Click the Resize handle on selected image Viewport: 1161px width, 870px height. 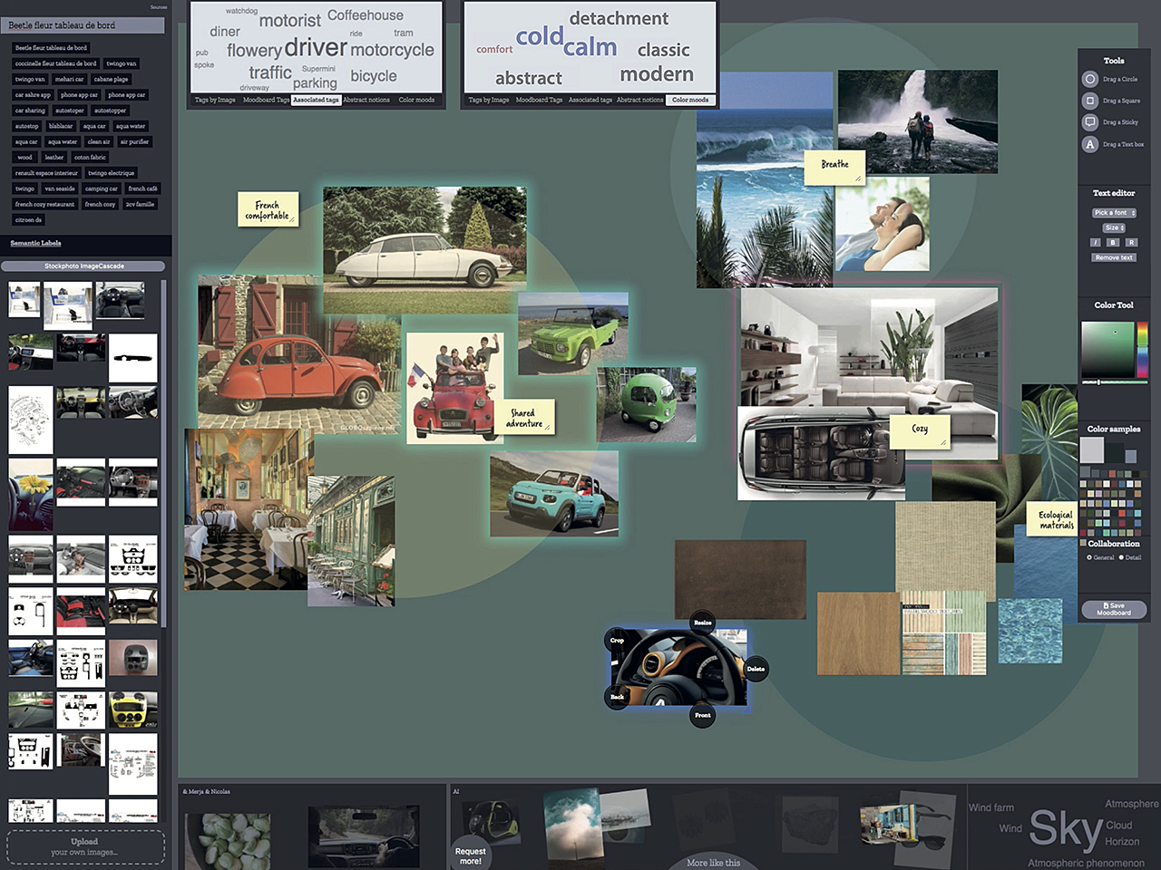click(703, 623)
